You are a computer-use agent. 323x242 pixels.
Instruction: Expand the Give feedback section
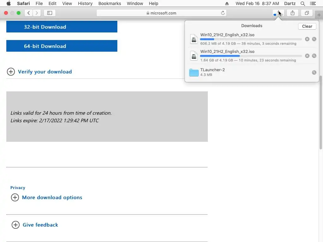point(35,225)
